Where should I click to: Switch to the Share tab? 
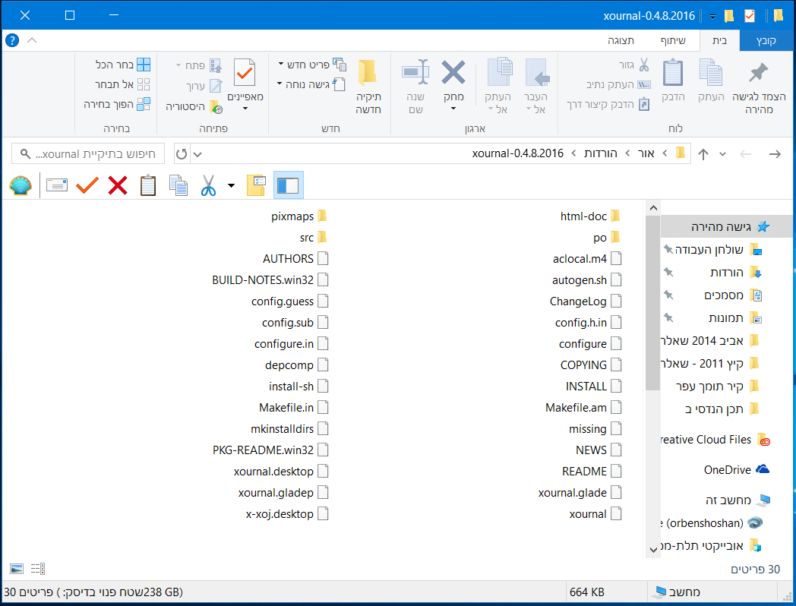(x=673, y=40)
